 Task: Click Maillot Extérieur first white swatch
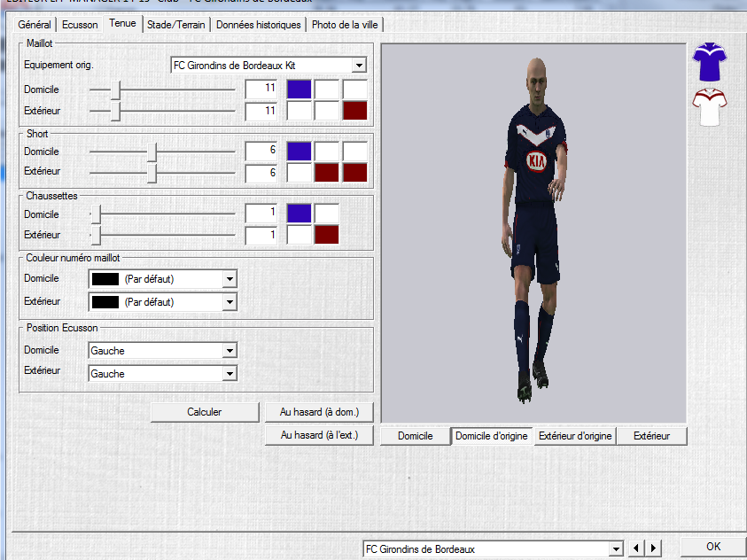[300, 111]
